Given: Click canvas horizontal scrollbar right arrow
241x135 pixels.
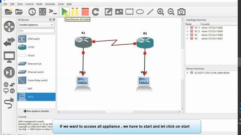Looking at the screenshot, I should click(180, 112).
